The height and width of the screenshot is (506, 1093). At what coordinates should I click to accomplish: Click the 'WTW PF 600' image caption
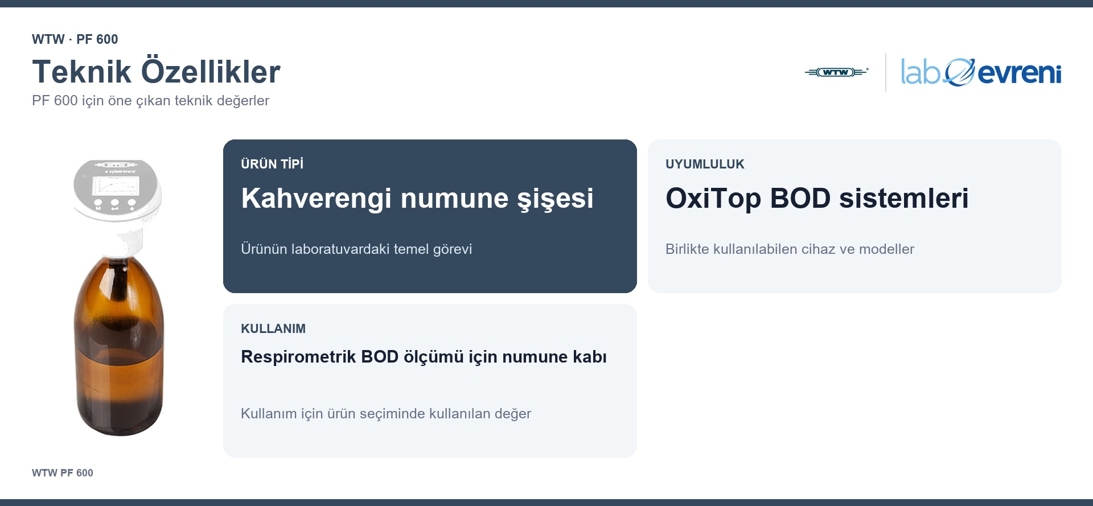tap(63, 473)
